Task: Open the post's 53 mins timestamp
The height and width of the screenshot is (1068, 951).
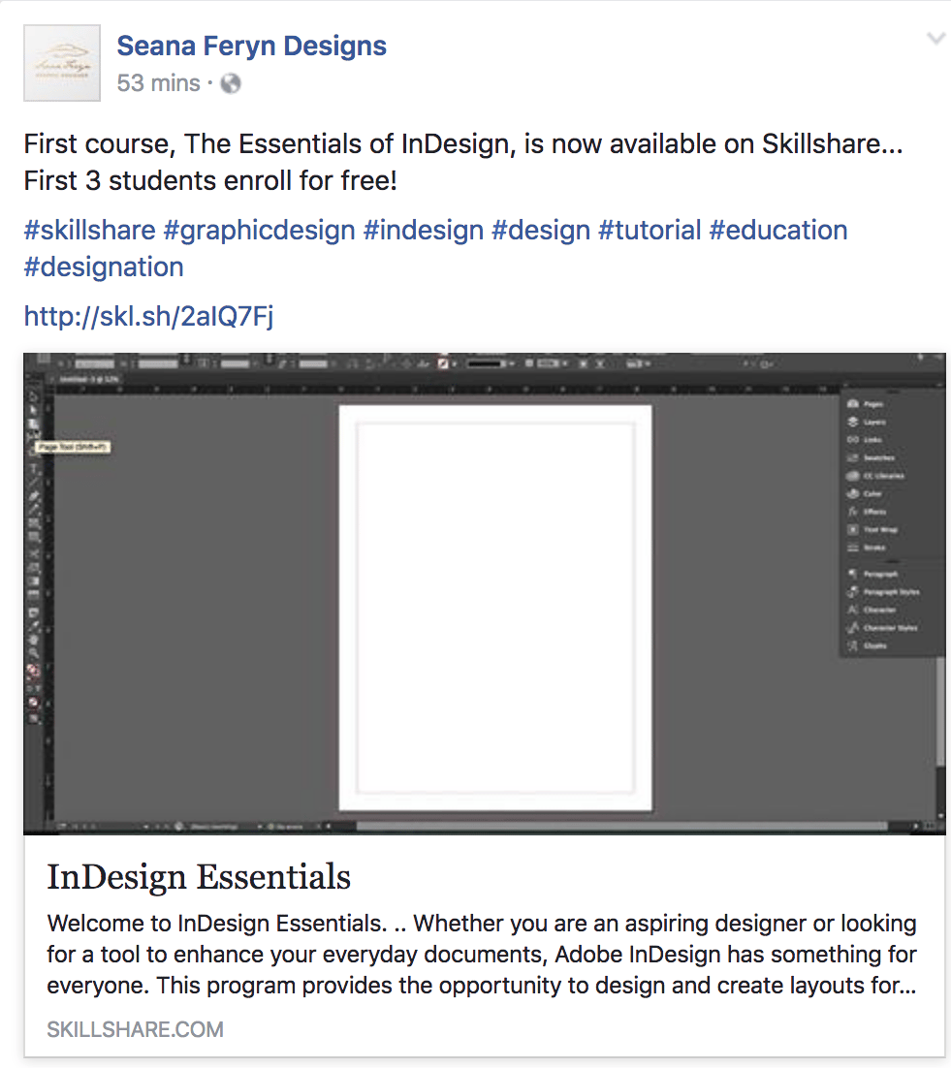Action: pos(158,83)
